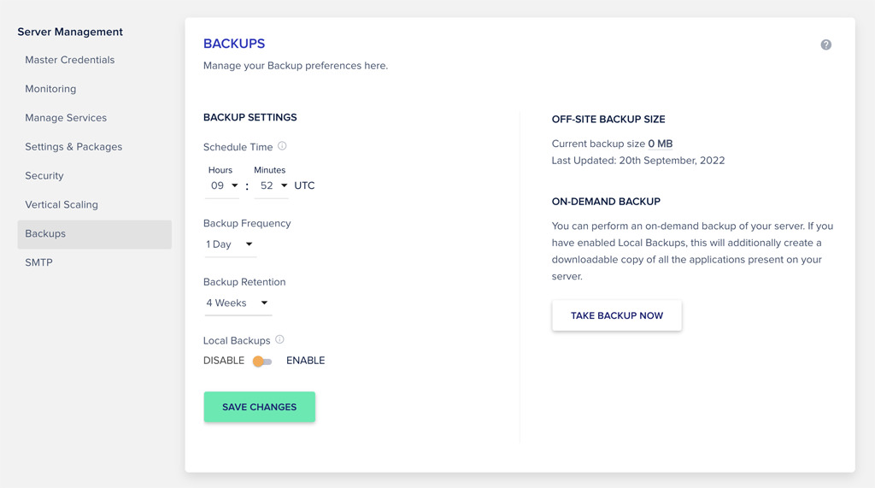Open the help question mark icon

[826, 44]
